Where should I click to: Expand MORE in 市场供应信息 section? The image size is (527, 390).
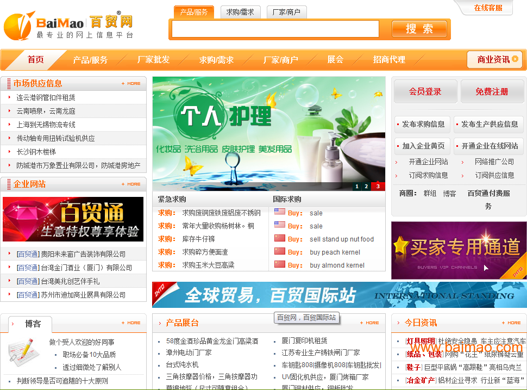(x=131, y=84)
